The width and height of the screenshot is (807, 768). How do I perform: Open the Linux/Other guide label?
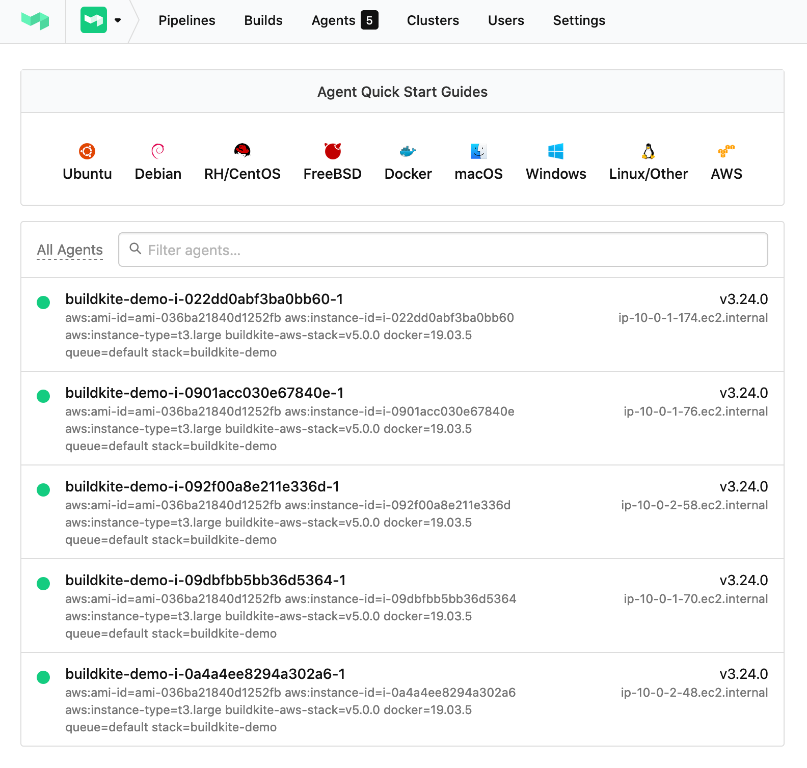(649, 174)
